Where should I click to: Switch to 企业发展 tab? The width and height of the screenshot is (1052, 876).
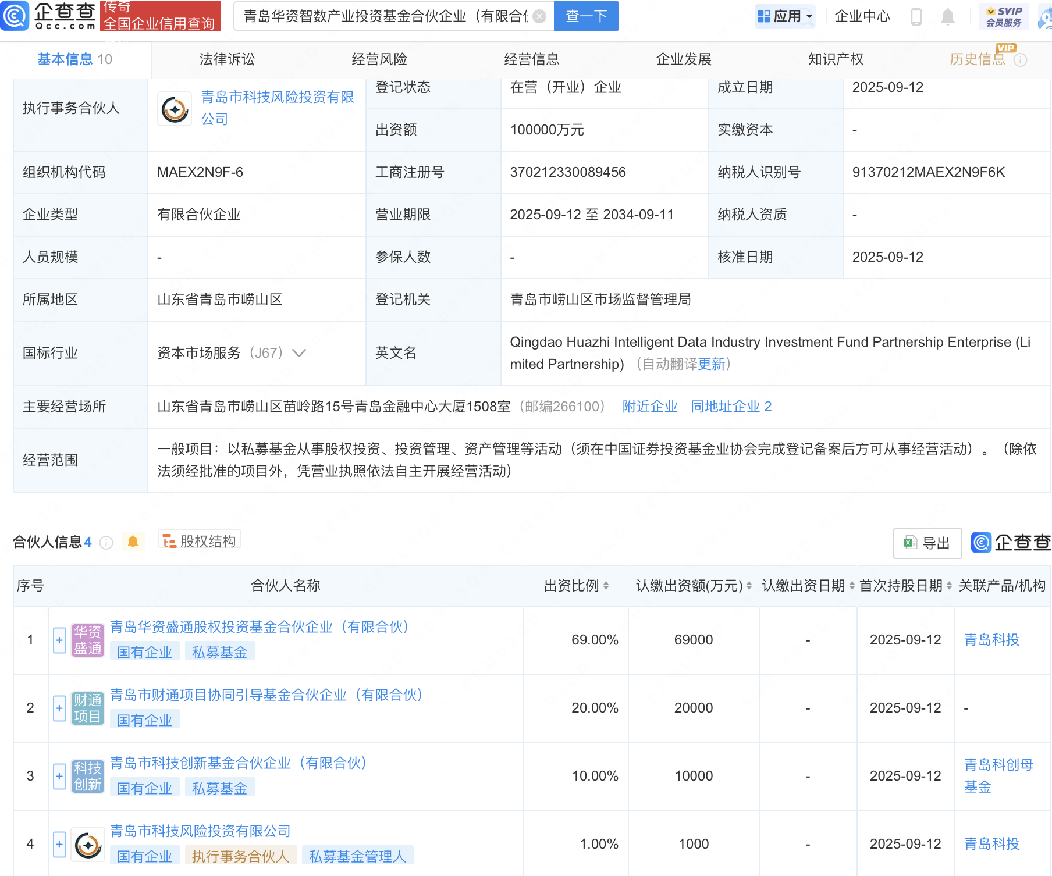click(x=684, y=59)
